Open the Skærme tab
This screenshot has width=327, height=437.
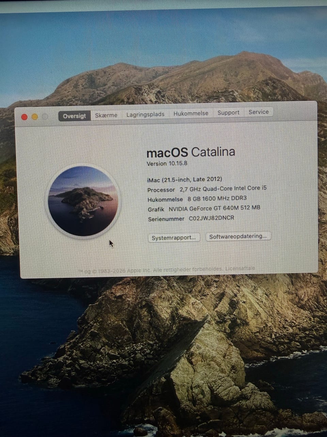coord(106,115)
